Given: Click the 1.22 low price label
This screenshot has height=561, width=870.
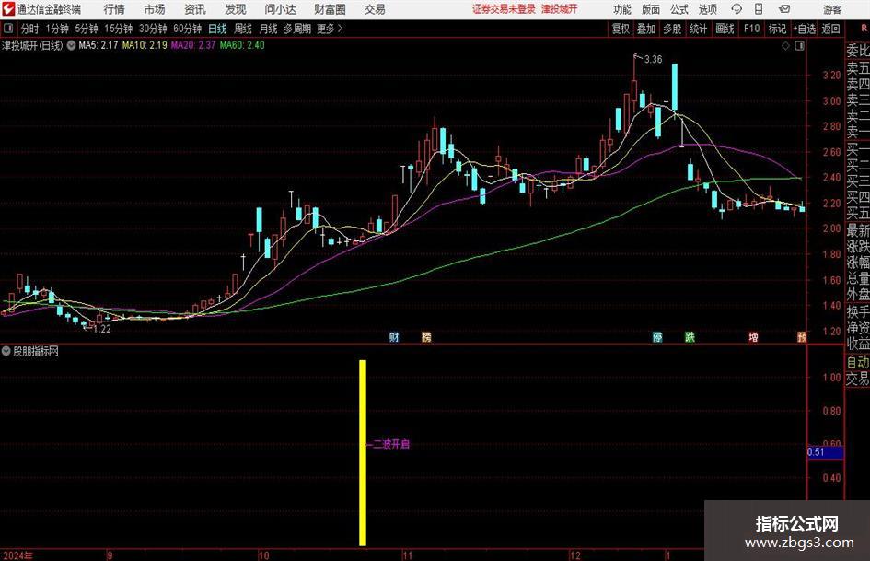Looking at the screenshot, I should tap(102, 329).
